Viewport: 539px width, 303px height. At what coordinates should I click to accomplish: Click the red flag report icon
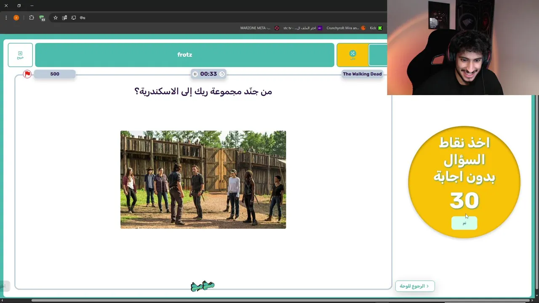click(27, 74)
